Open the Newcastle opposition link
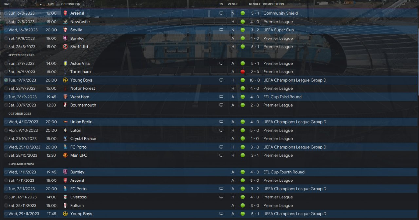 (x=80, y=22)
